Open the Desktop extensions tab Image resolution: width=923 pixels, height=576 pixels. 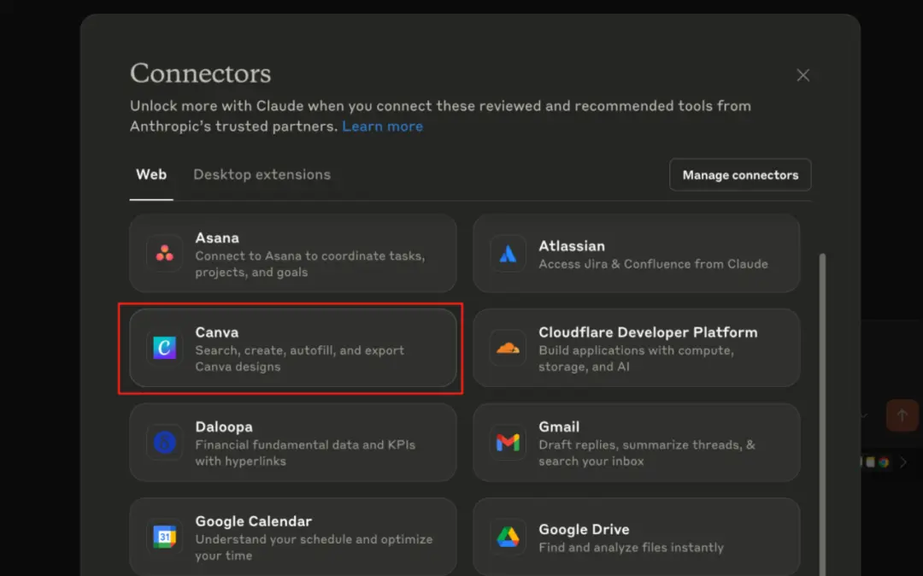(262, 174)
